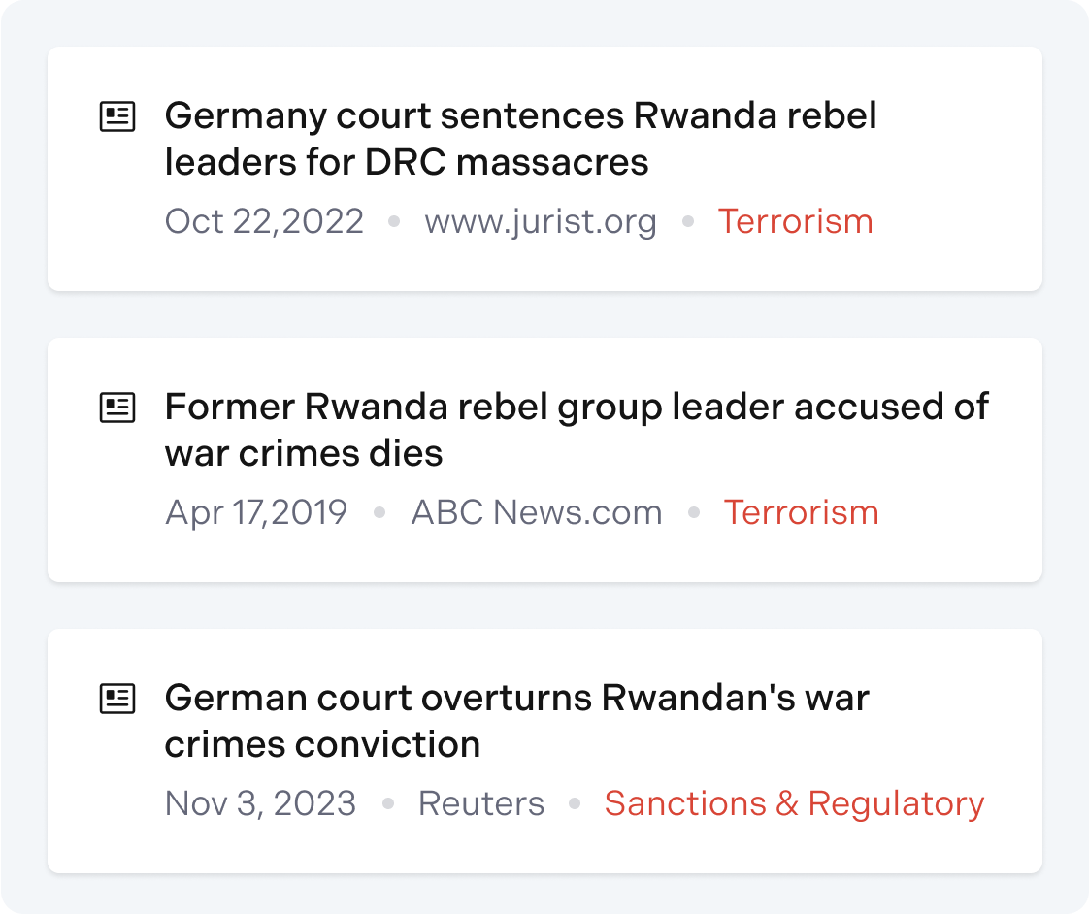Click the Apr 17,2019 date
1089x914 pixels.
coord(256,512)
